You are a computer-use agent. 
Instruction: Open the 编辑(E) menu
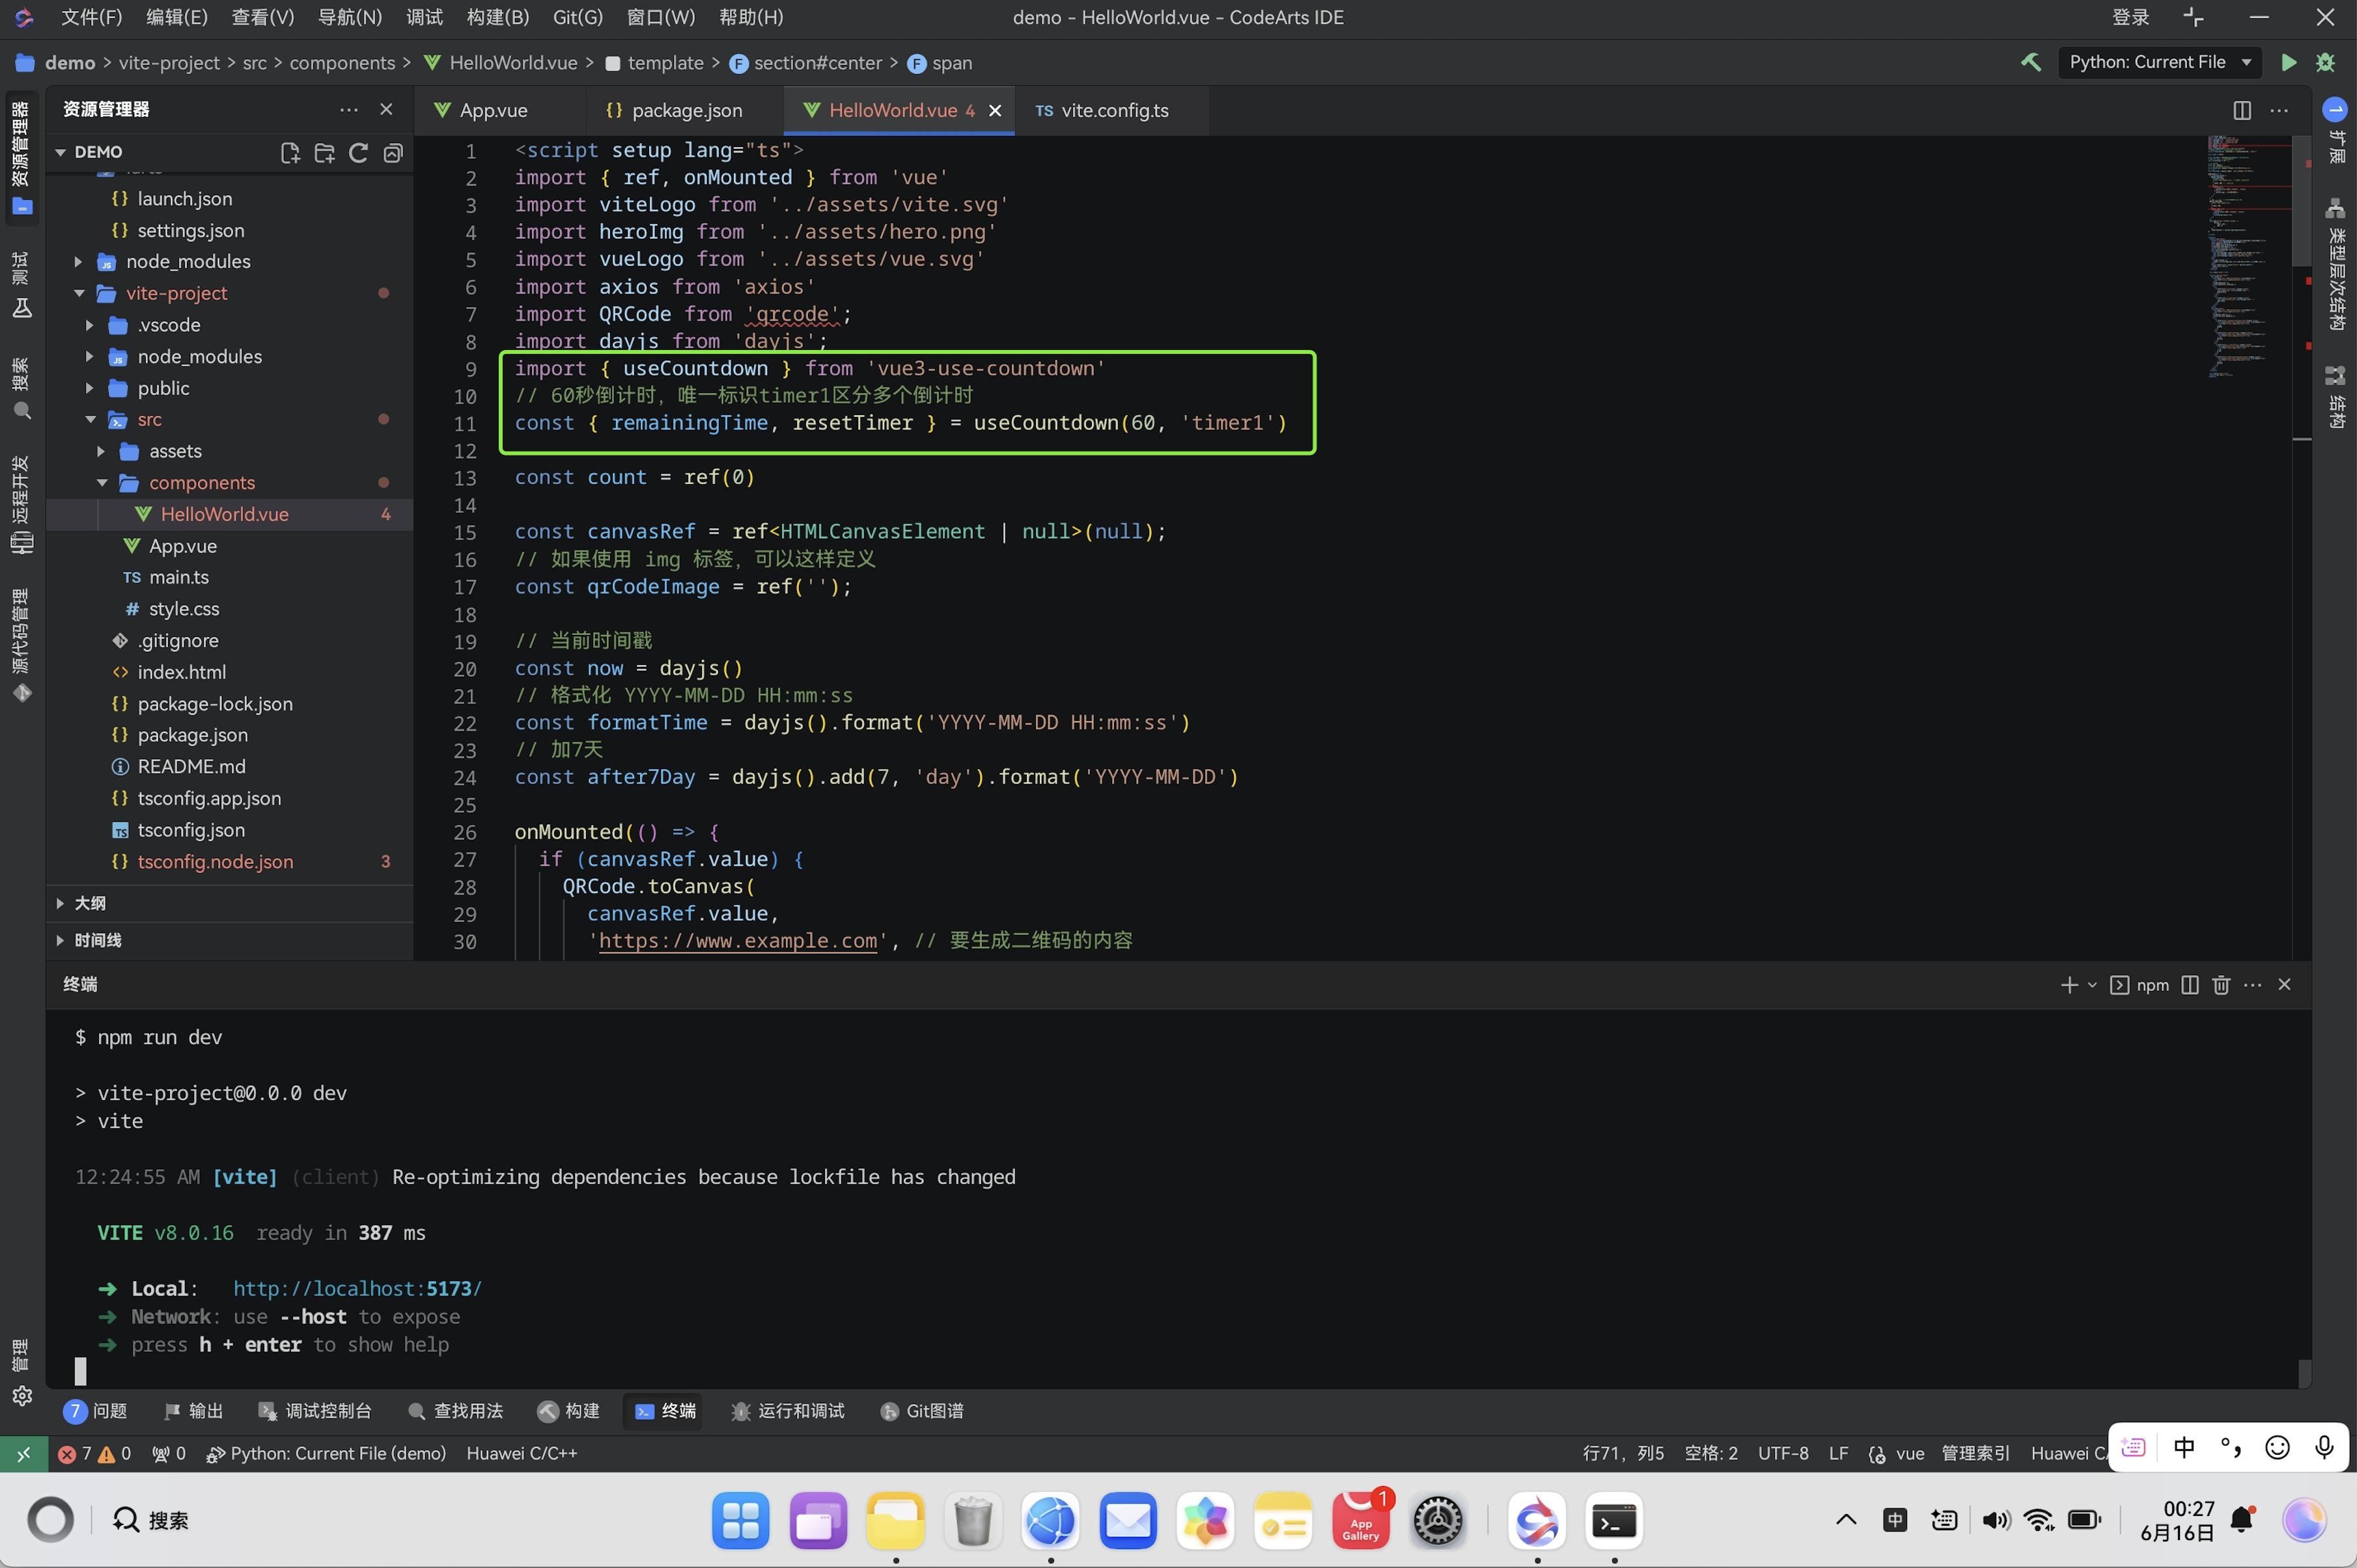point(177,17)
